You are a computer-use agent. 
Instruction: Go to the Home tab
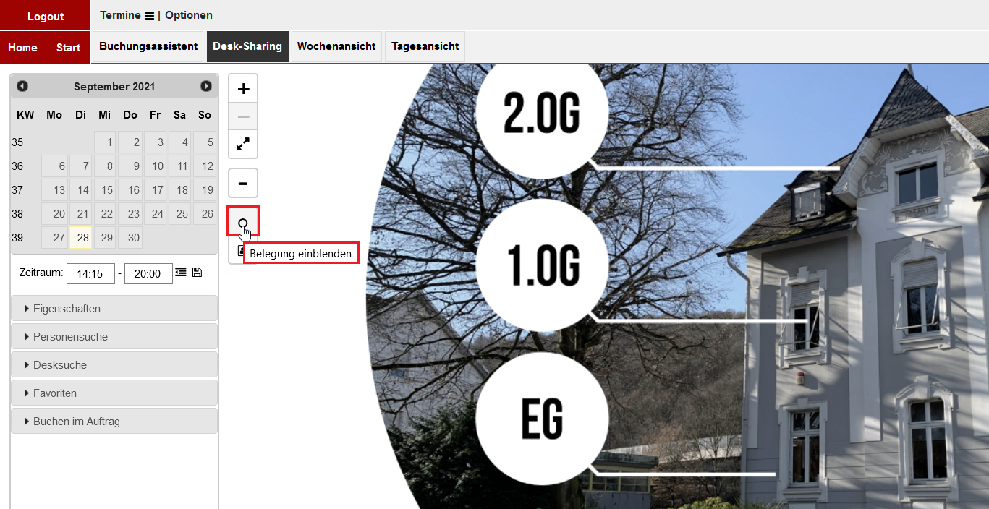pyautogui.click(x=23, y=47)
